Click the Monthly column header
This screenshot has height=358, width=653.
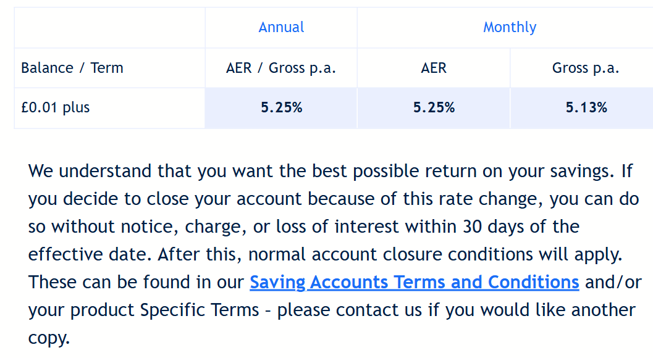(509, 28)
